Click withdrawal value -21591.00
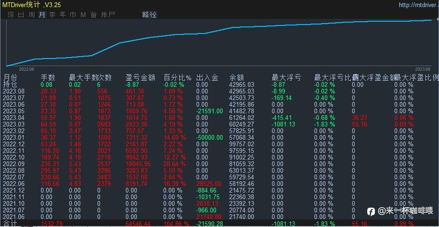The width and height of the screenshot is (439, 227). point(210,111)
